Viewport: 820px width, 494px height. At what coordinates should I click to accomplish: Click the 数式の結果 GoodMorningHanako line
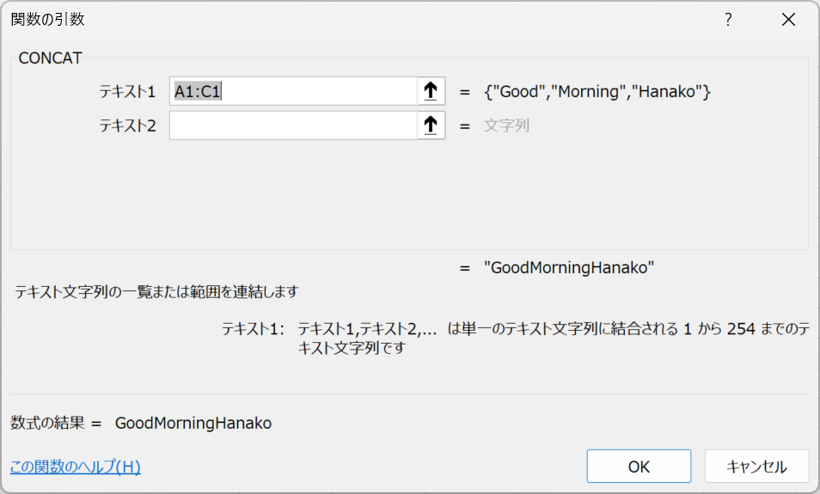(x=141, y=423)
